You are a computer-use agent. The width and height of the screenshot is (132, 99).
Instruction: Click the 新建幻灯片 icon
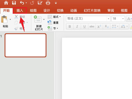coord(38,19)
